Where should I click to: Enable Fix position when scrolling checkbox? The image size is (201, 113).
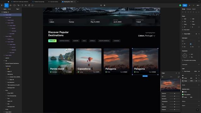pyautogui.click(x=183, y=60)
